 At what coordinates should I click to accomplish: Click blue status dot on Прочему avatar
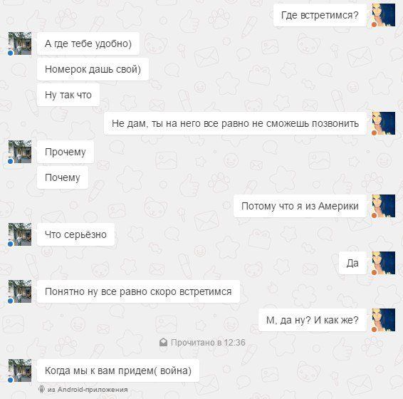click(x=10, y=161)
